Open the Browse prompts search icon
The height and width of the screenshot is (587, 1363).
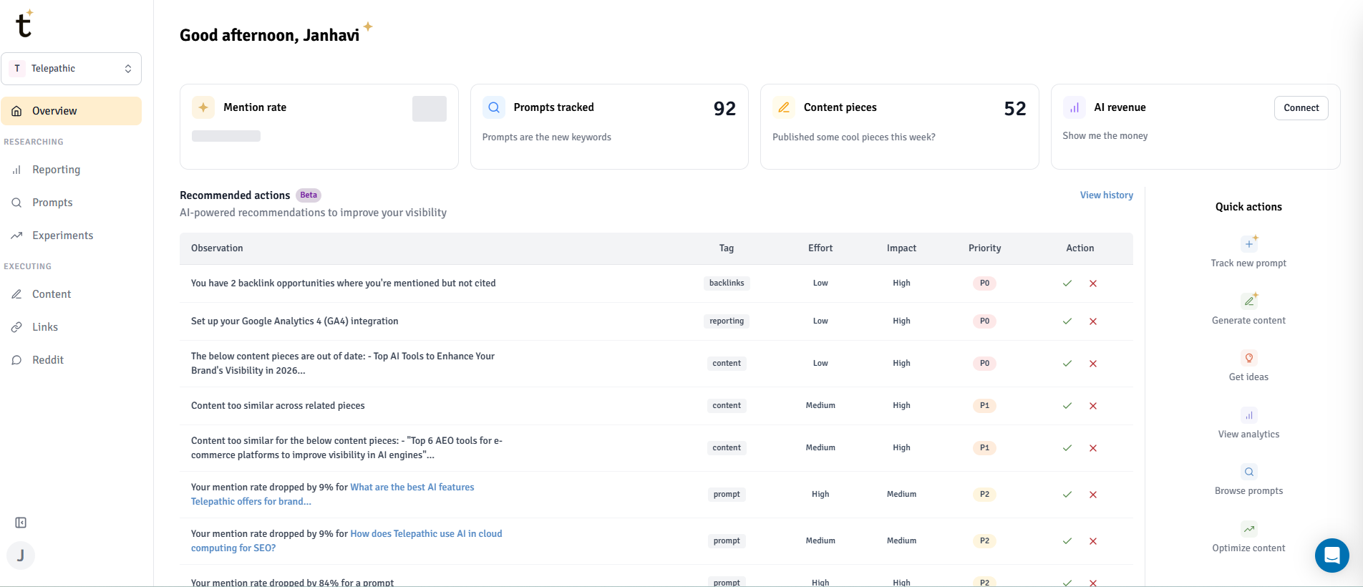(1248, 472)
